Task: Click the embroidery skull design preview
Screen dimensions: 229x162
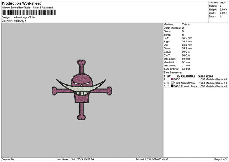Action: coord(82,90)
